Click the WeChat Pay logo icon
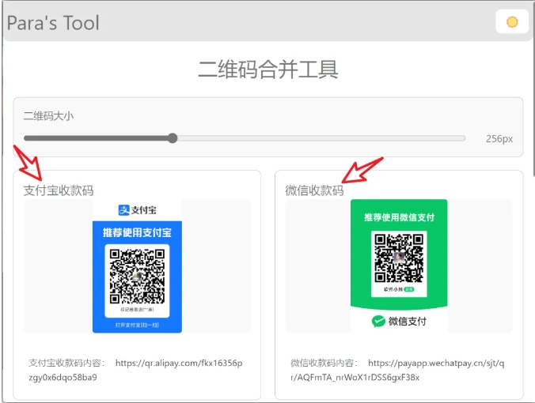This screenshot has height=403, width=535. tap(378, 321)
